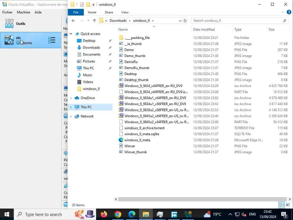Open Google Chrome from the taskbar
The image size is (293, 220).
(x=118, y=214)
